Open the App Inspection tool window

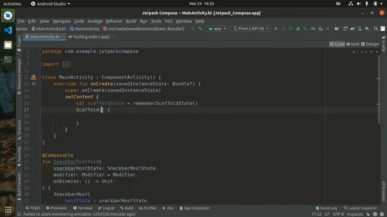click(195, 208)
